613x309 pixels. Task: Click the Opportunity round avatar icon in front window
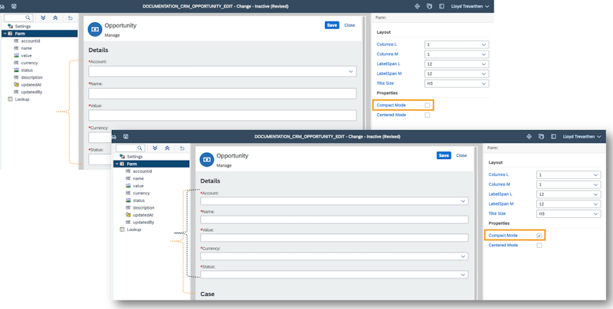coord(207,160)
